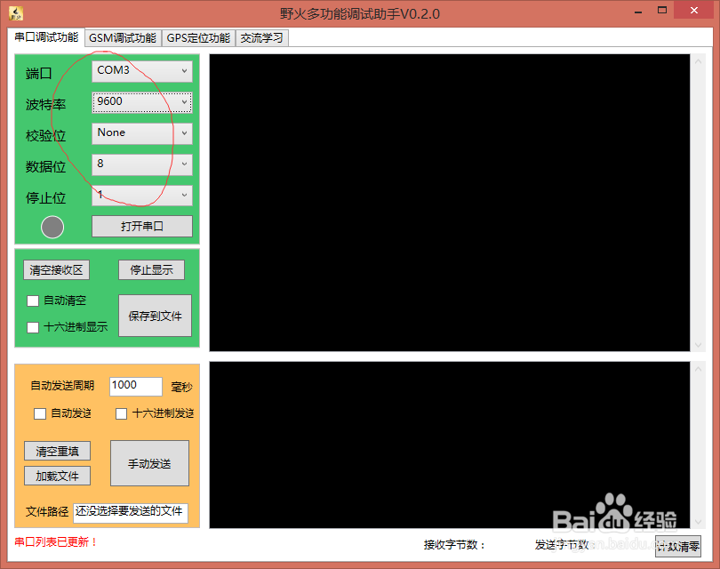
Task: Toggle the 十六进制显示 checkbox
Action: [x=33, y=327]
